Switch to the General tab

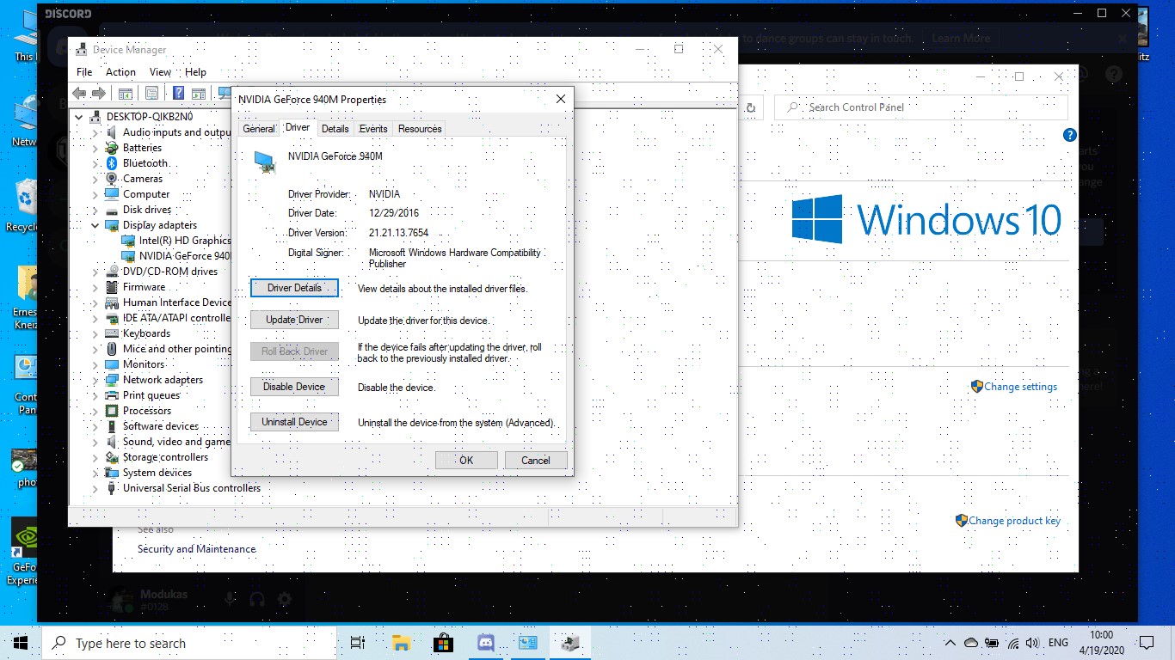(x=259, y=129)
